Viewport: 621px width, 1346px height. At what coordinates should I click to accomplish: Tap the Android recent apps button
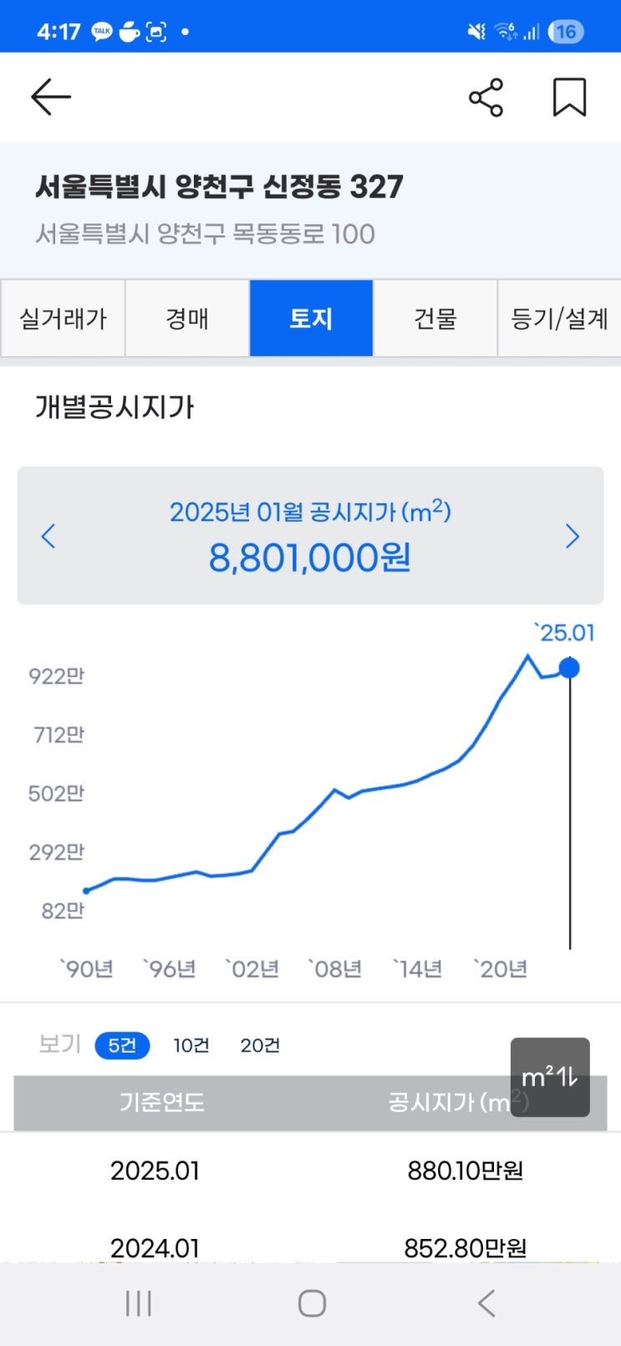point(139,1303)
